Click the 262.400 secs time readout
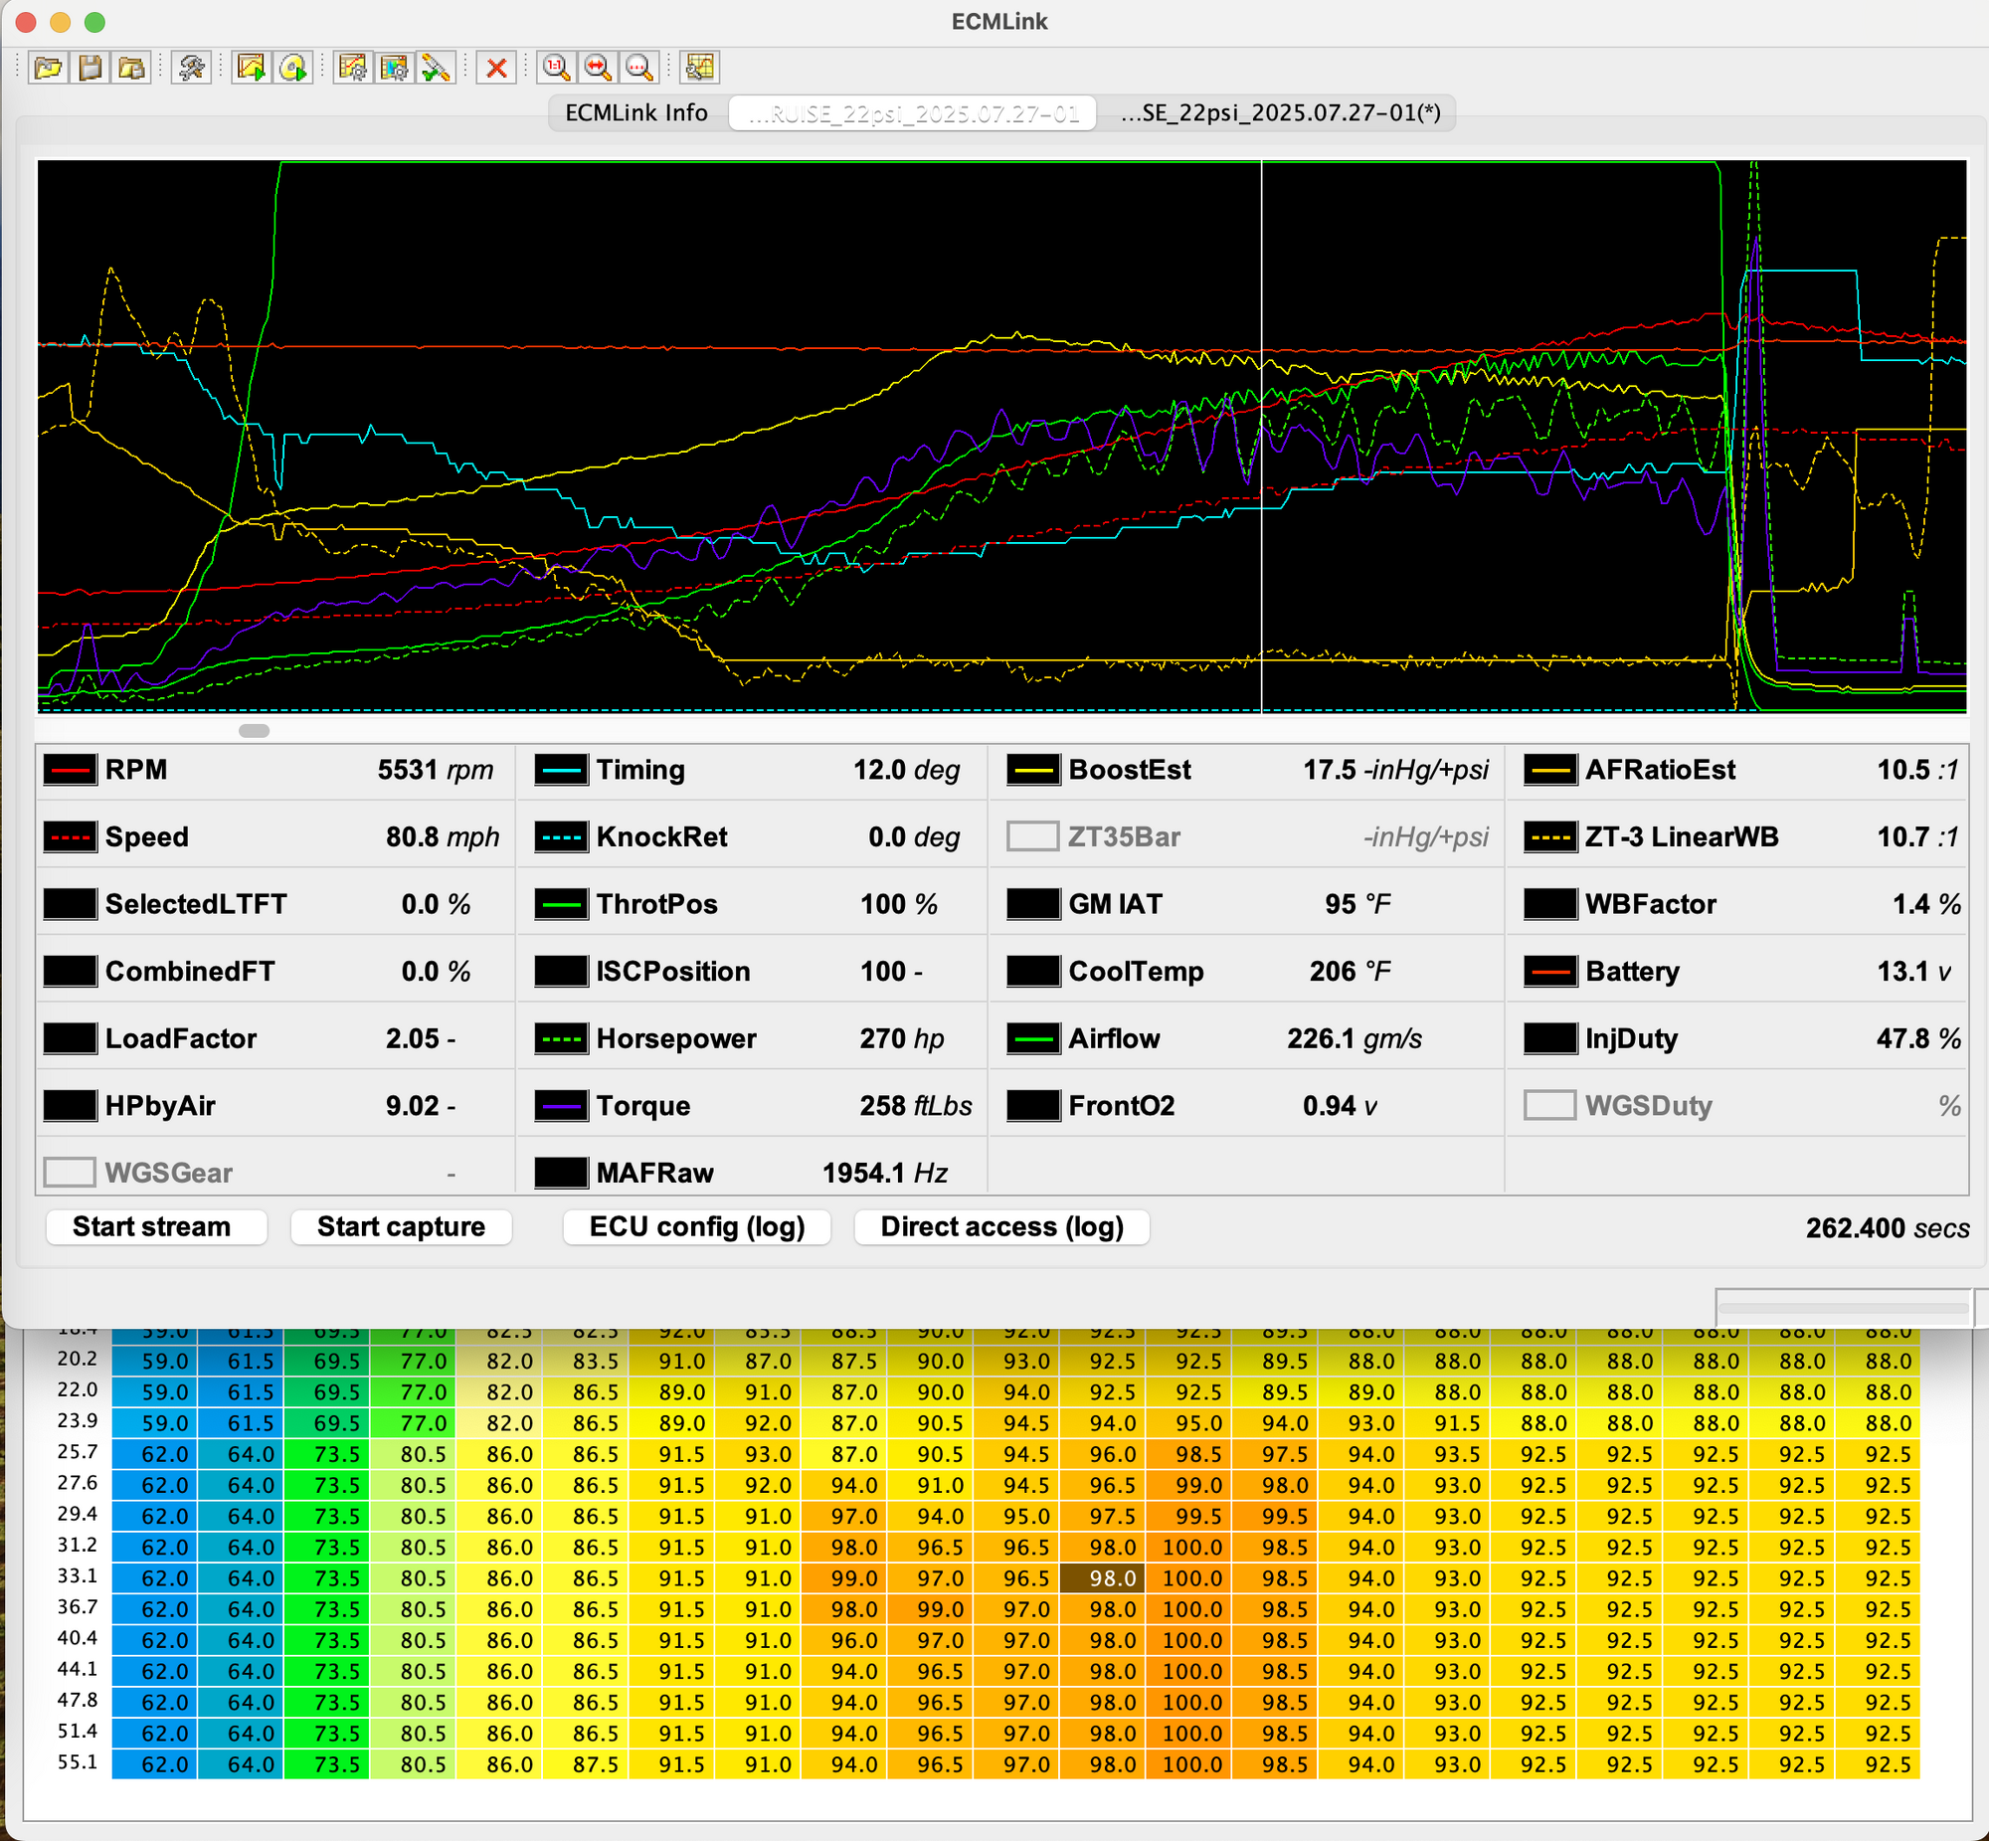The width and height of the screenshot is (1989, 1841). coord(1887,1227)
